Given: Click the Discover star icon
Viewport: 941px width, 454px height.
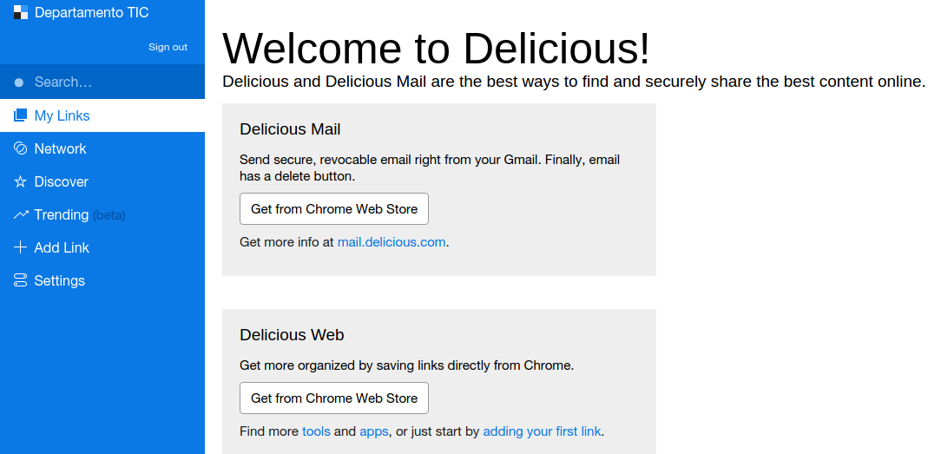Looking at the screenshot, I should click(21, 181).
